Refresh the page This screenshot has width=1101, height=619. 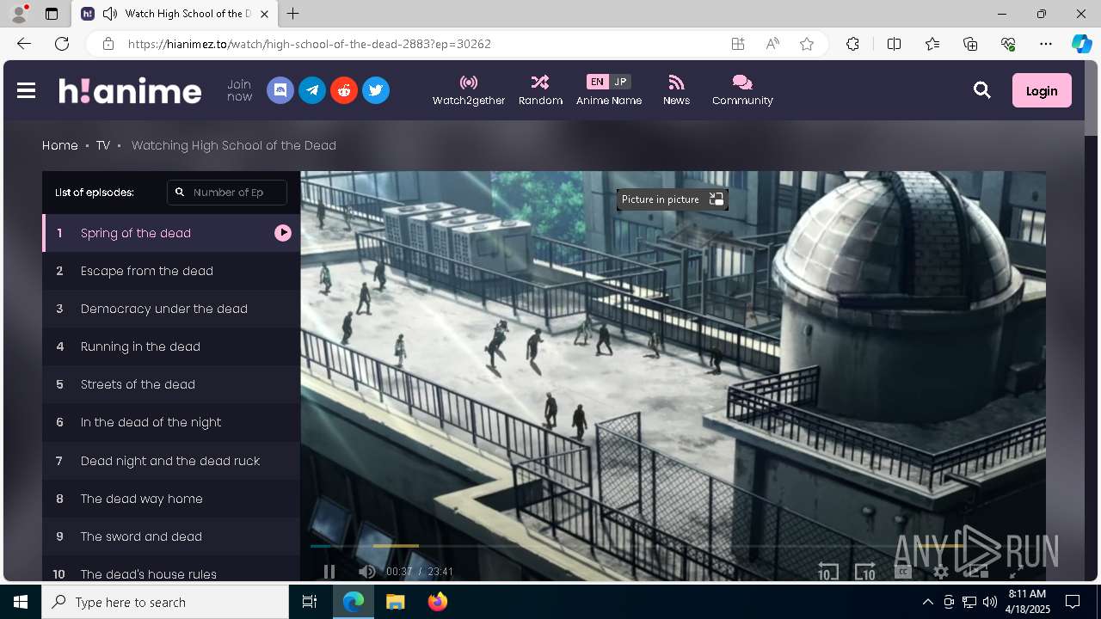click(x=62, y=44)
